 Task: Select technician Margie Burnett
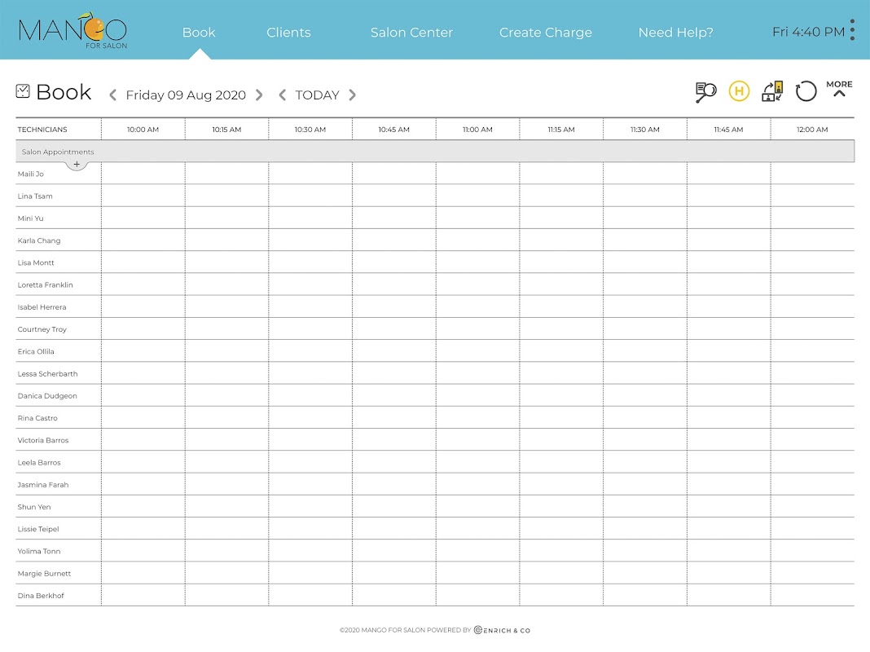click(44, 573)
